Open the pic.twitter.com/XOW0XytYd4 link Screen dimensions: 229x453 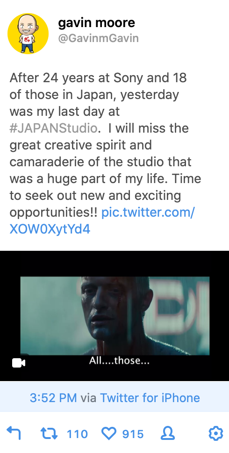point(102,221)
